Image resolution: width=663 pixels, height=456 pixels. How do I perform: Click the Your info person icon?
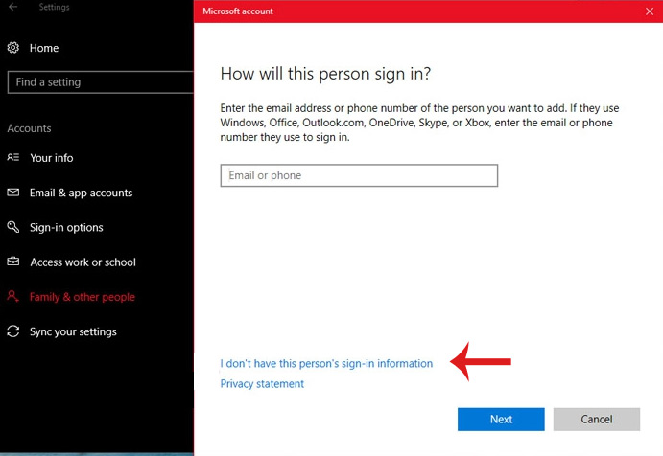(13, 157)
